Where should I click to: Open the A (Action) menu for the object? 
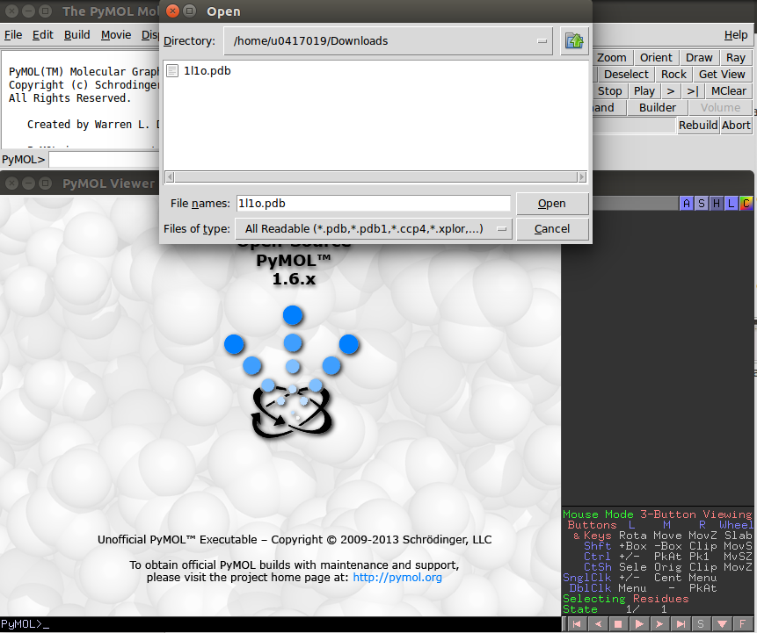(x=687, y=204)
